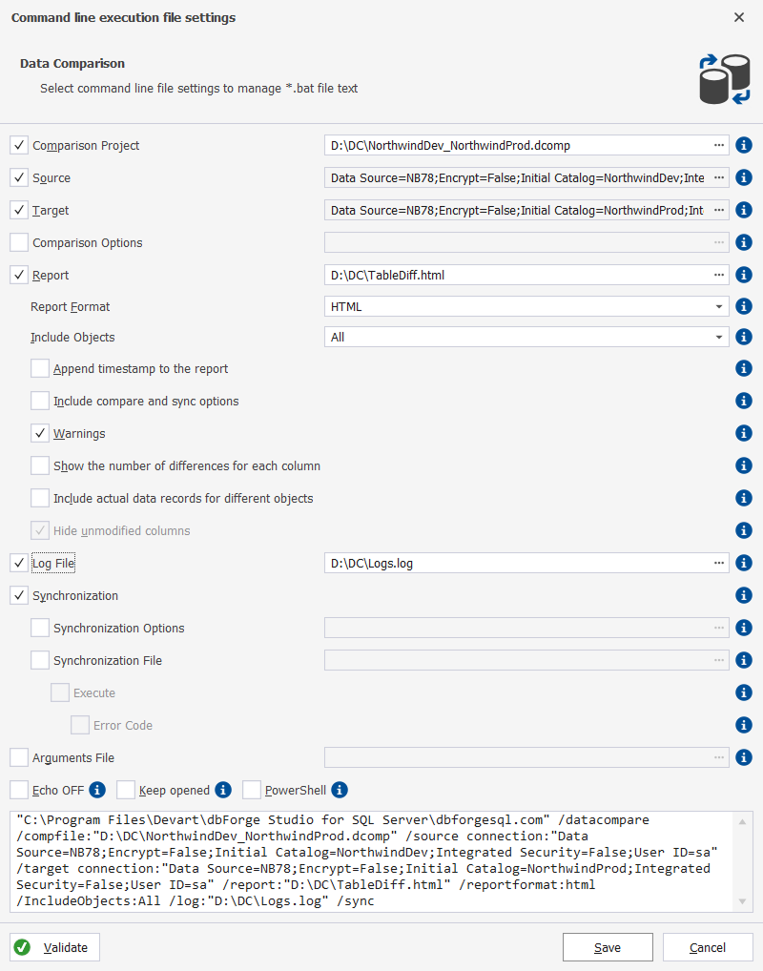
Task: Click info icon next to Synchronization
Action: coord(744,595)
